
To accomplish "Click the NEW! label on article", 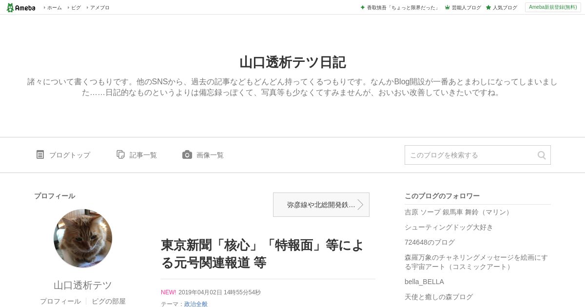I will [168, 292].
